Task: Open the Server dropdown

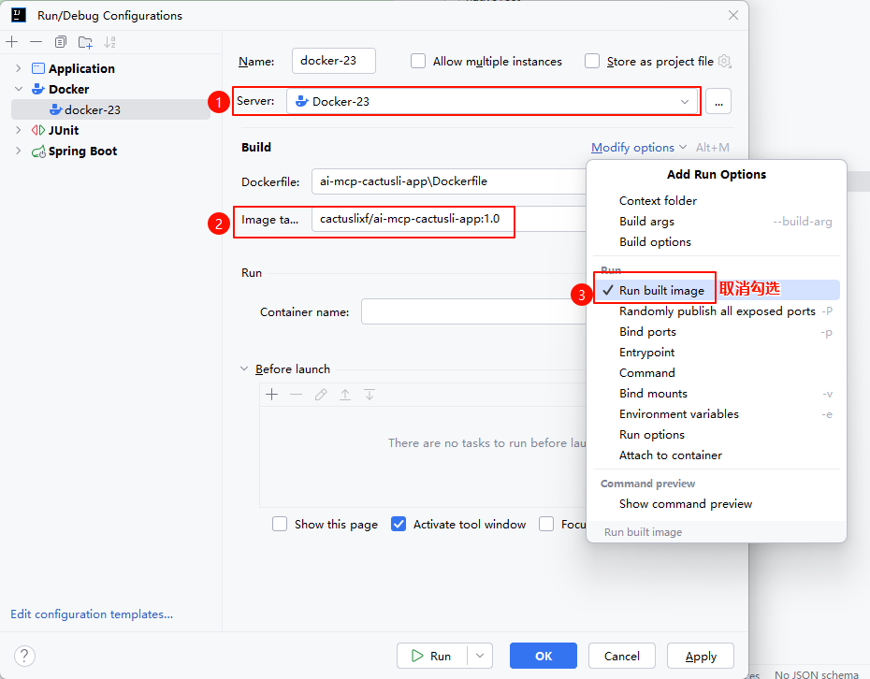Action: pyautogui.click(x=492, y=102)
